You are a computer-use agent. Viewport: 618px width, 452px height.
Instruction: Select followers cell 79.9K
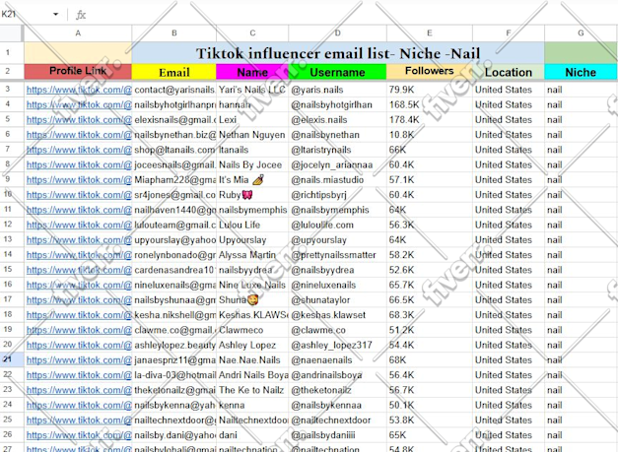click(429, 90)
